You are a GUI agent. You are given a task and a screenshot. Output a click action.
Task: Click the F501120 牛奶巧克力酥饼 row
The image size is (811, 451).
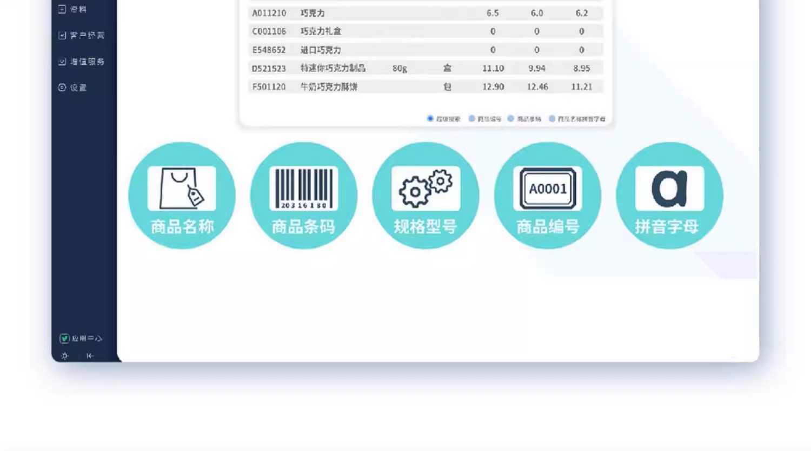click(x=426, y=86)
